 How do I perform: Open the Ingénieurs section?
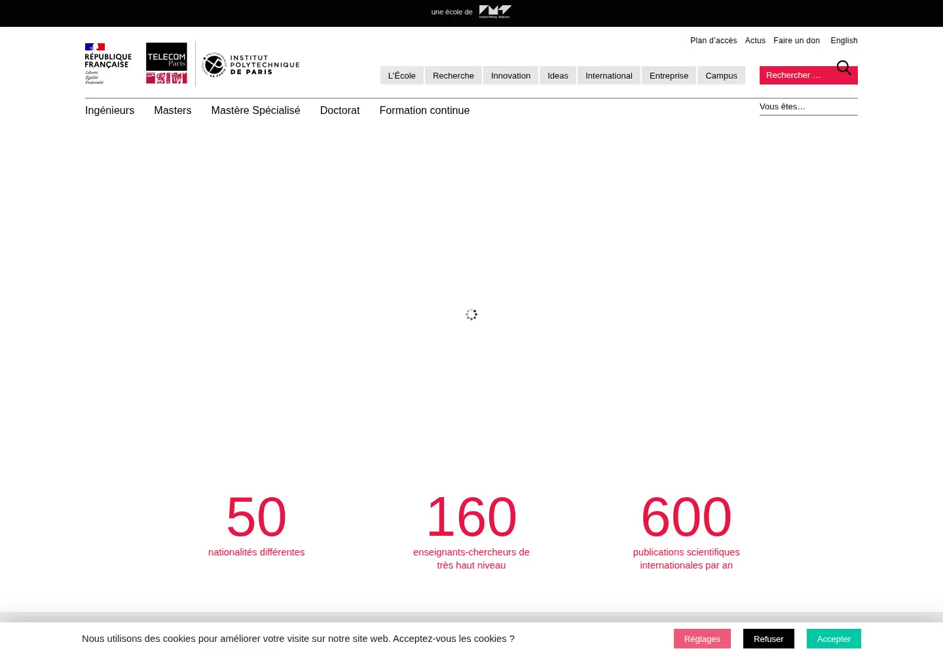[x=109, y=111]
